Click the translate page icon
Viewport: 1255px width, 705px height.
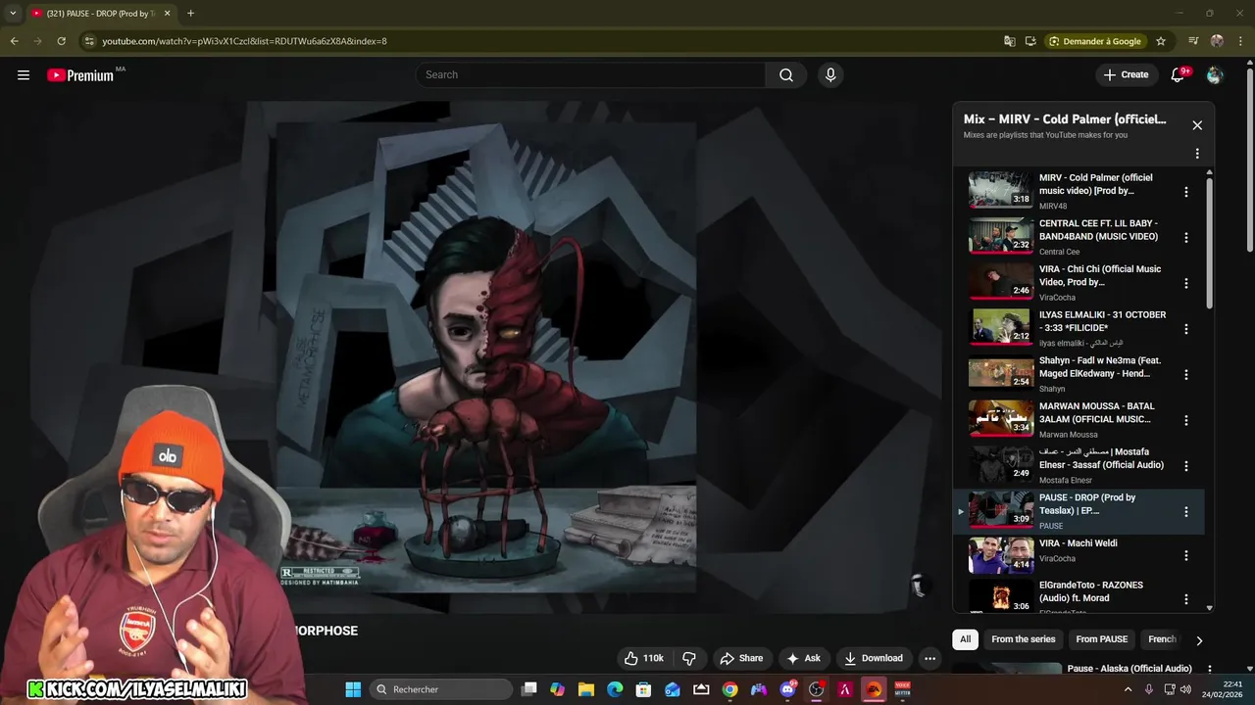[x=1010, y=41]
